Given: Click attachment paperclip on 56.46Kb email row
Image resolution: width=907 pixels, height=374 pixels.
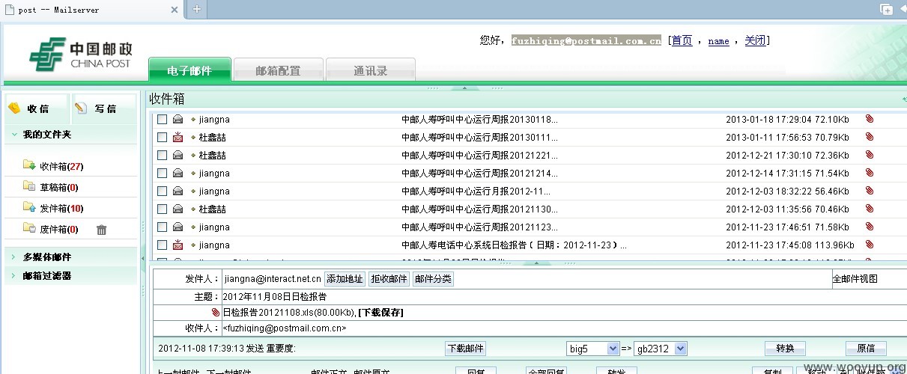Looking at the screenshot, I should coord(870,191).
